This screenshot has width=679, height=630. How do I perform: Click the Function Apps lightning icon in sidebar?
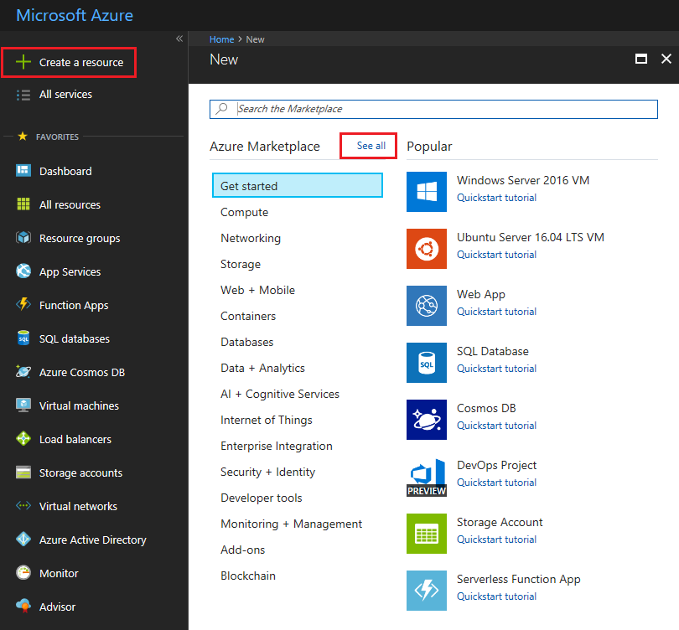[23, 305]
